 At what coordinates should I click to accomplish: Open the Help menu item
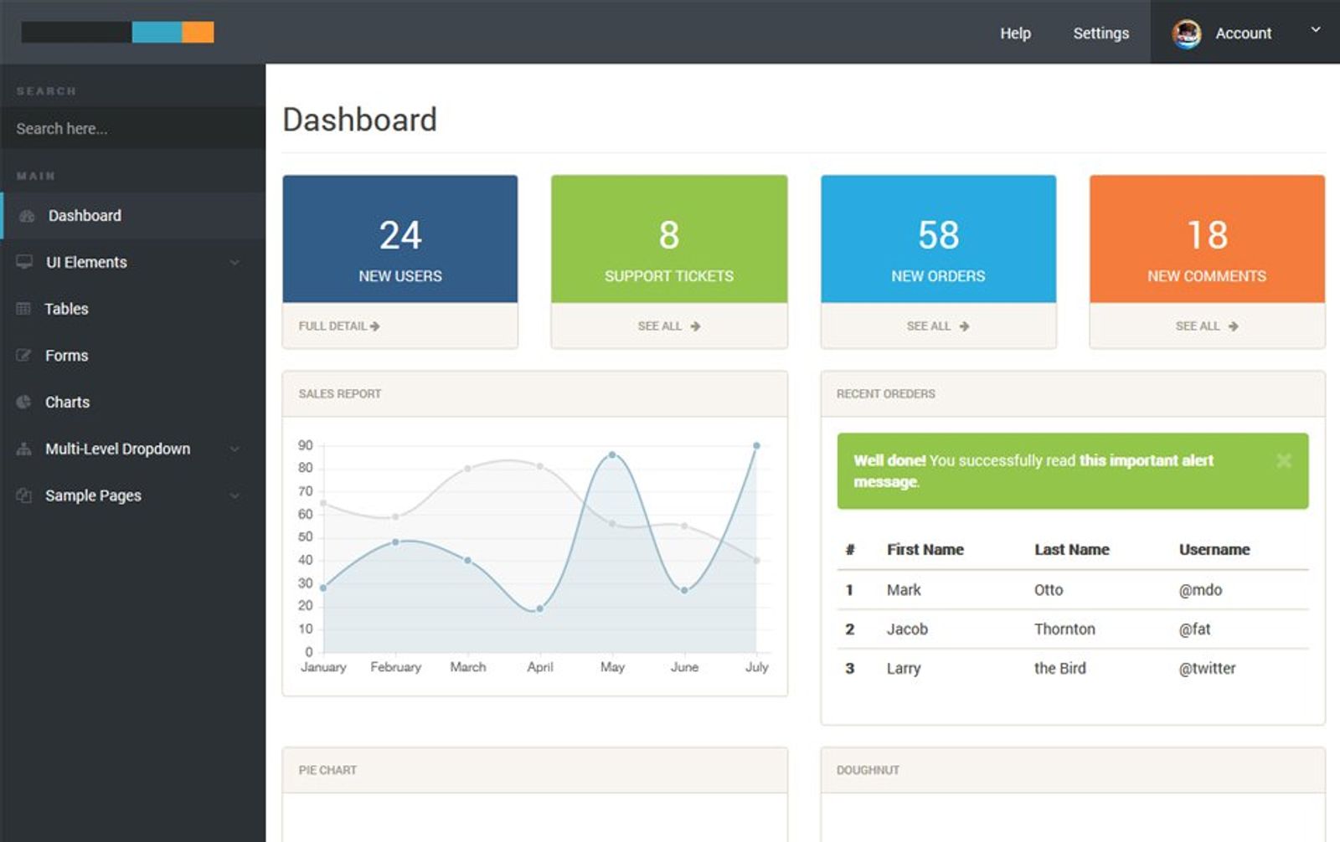[1015, 33]
